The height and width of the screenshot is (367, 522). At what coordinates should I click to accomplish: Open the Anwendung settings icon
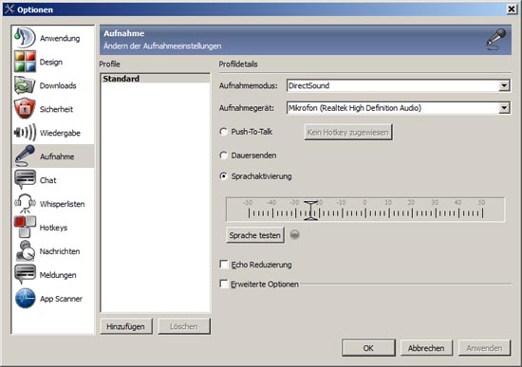coord(25,38)
